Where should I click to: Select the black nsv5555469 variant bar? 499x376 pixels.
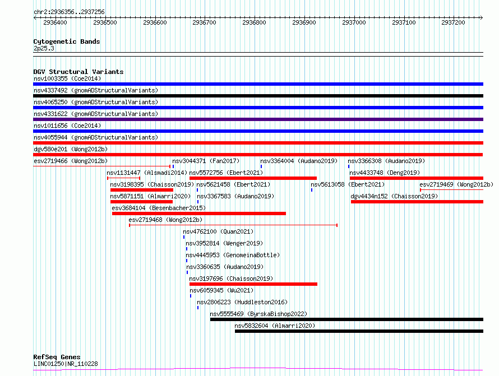347,319
